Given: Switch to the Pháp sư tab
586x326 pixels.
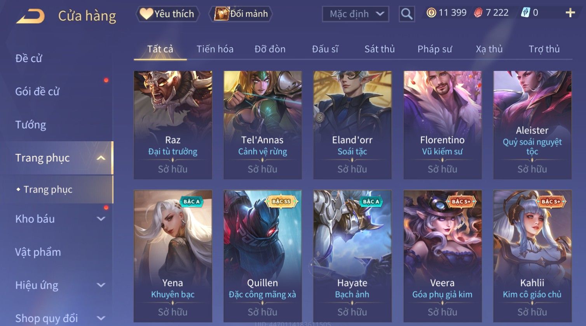Looking at the screenshot, I should click(435, 49).
